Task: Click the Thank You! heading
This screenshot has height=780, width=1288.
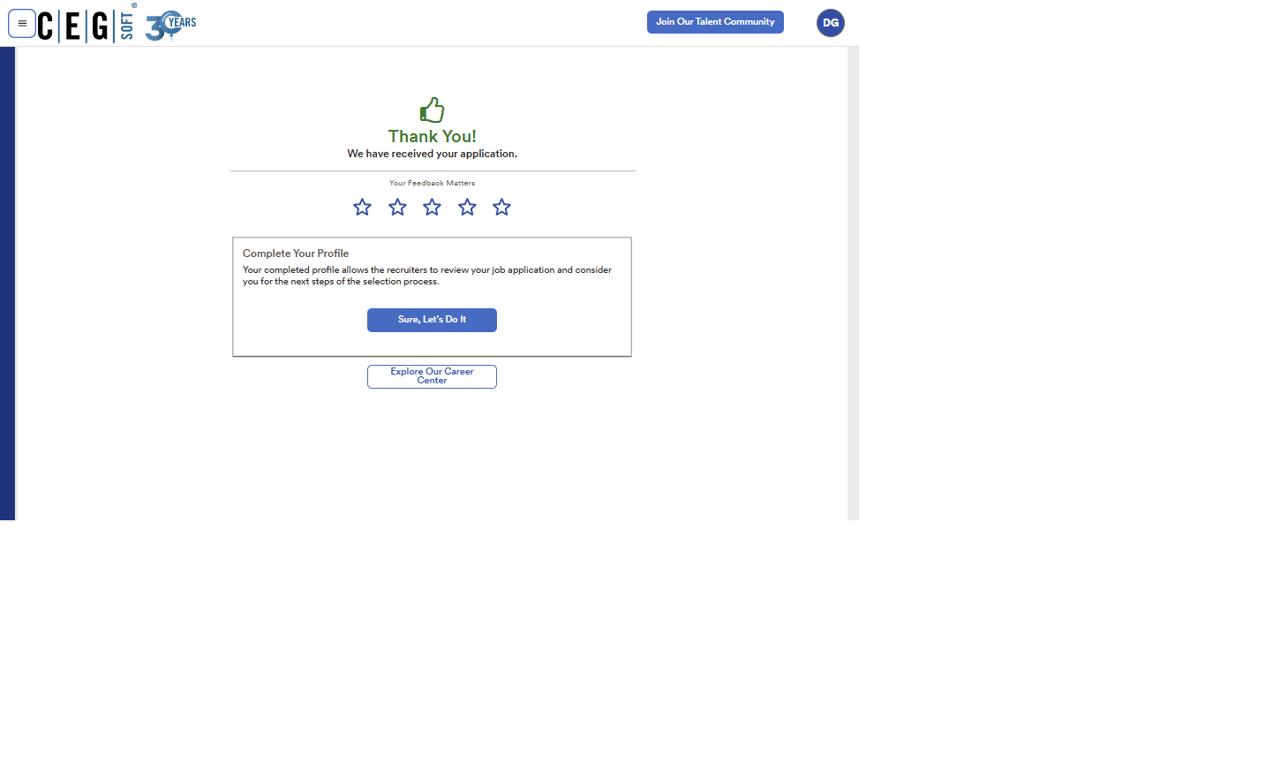Action: [432, 137]
